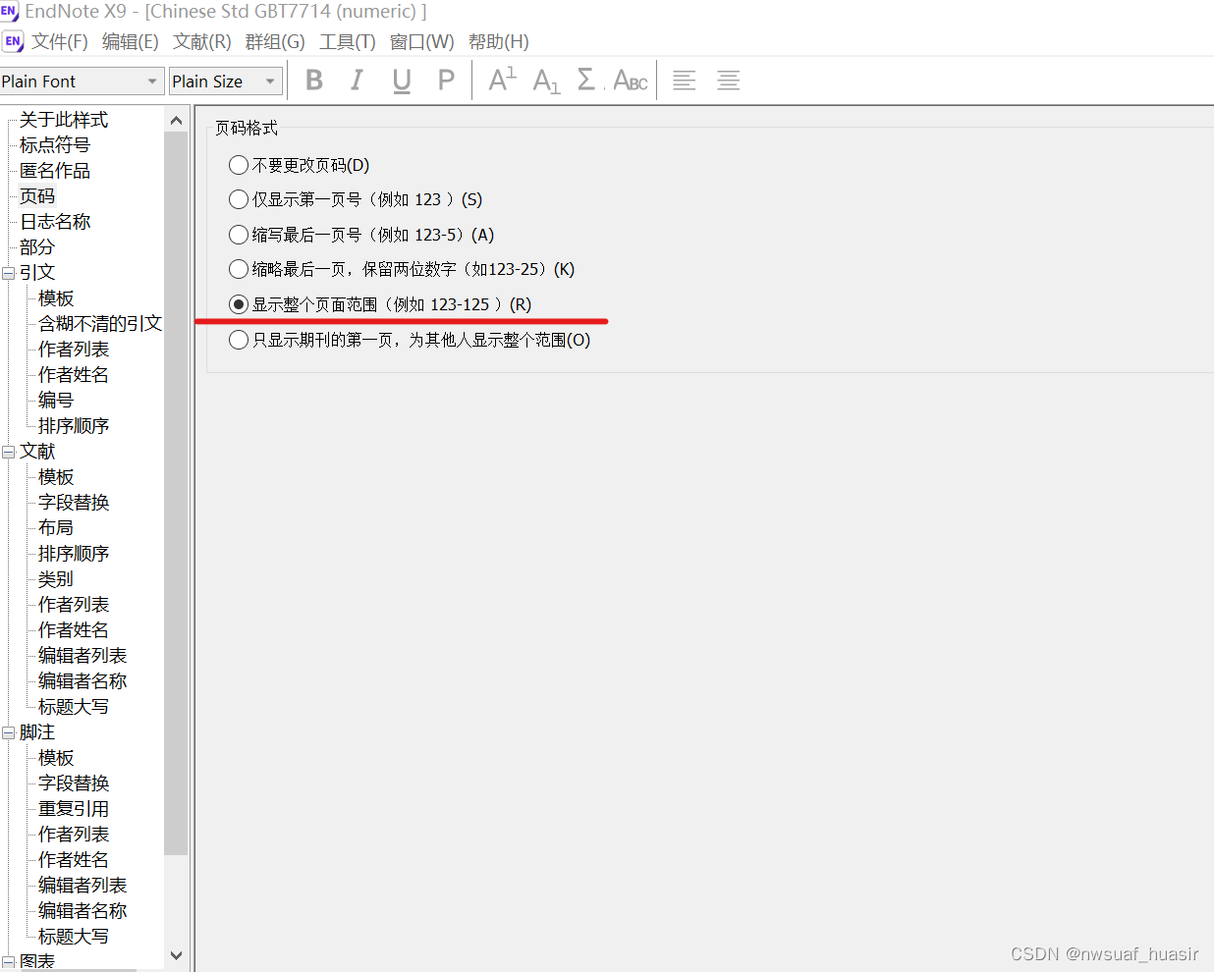Collapse the 图表 tree node
This screenshot has width=1214, height=972.
[8, 962]
